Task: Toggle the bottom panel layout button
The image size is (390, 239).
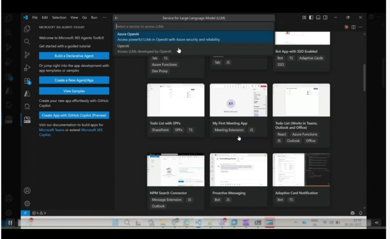Action: click(x=318, y=18)
